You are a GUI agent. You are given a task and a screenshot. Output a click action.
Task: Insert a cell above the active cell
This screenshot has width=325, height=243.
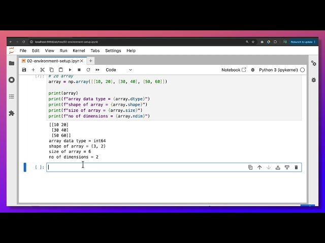(278, 168)
